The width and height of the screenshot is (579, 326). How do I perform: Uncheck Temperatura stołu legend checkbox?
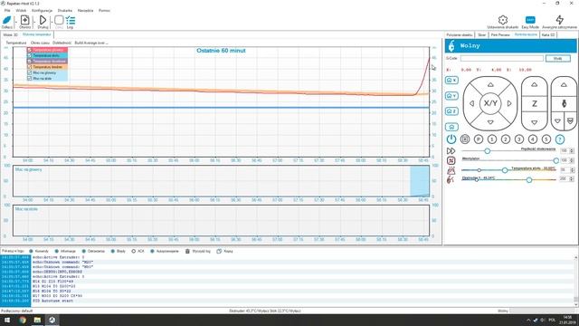click(x=30, y=55)
